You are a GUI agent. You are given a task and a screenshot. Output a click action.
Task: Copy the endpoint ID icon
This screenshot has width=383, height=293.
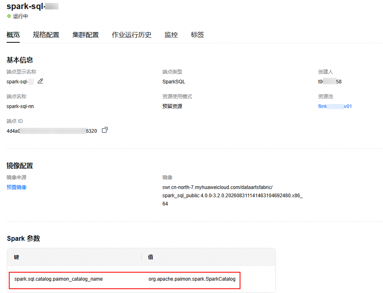coord(105,130)
